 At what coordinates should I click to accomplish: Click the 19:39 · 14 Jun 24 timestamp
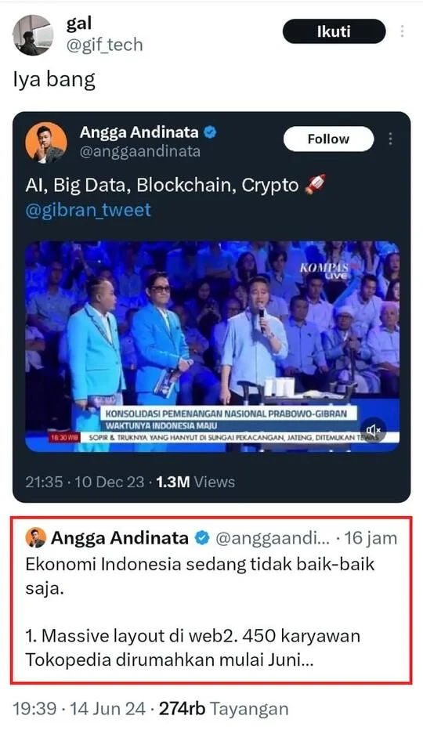79,709
